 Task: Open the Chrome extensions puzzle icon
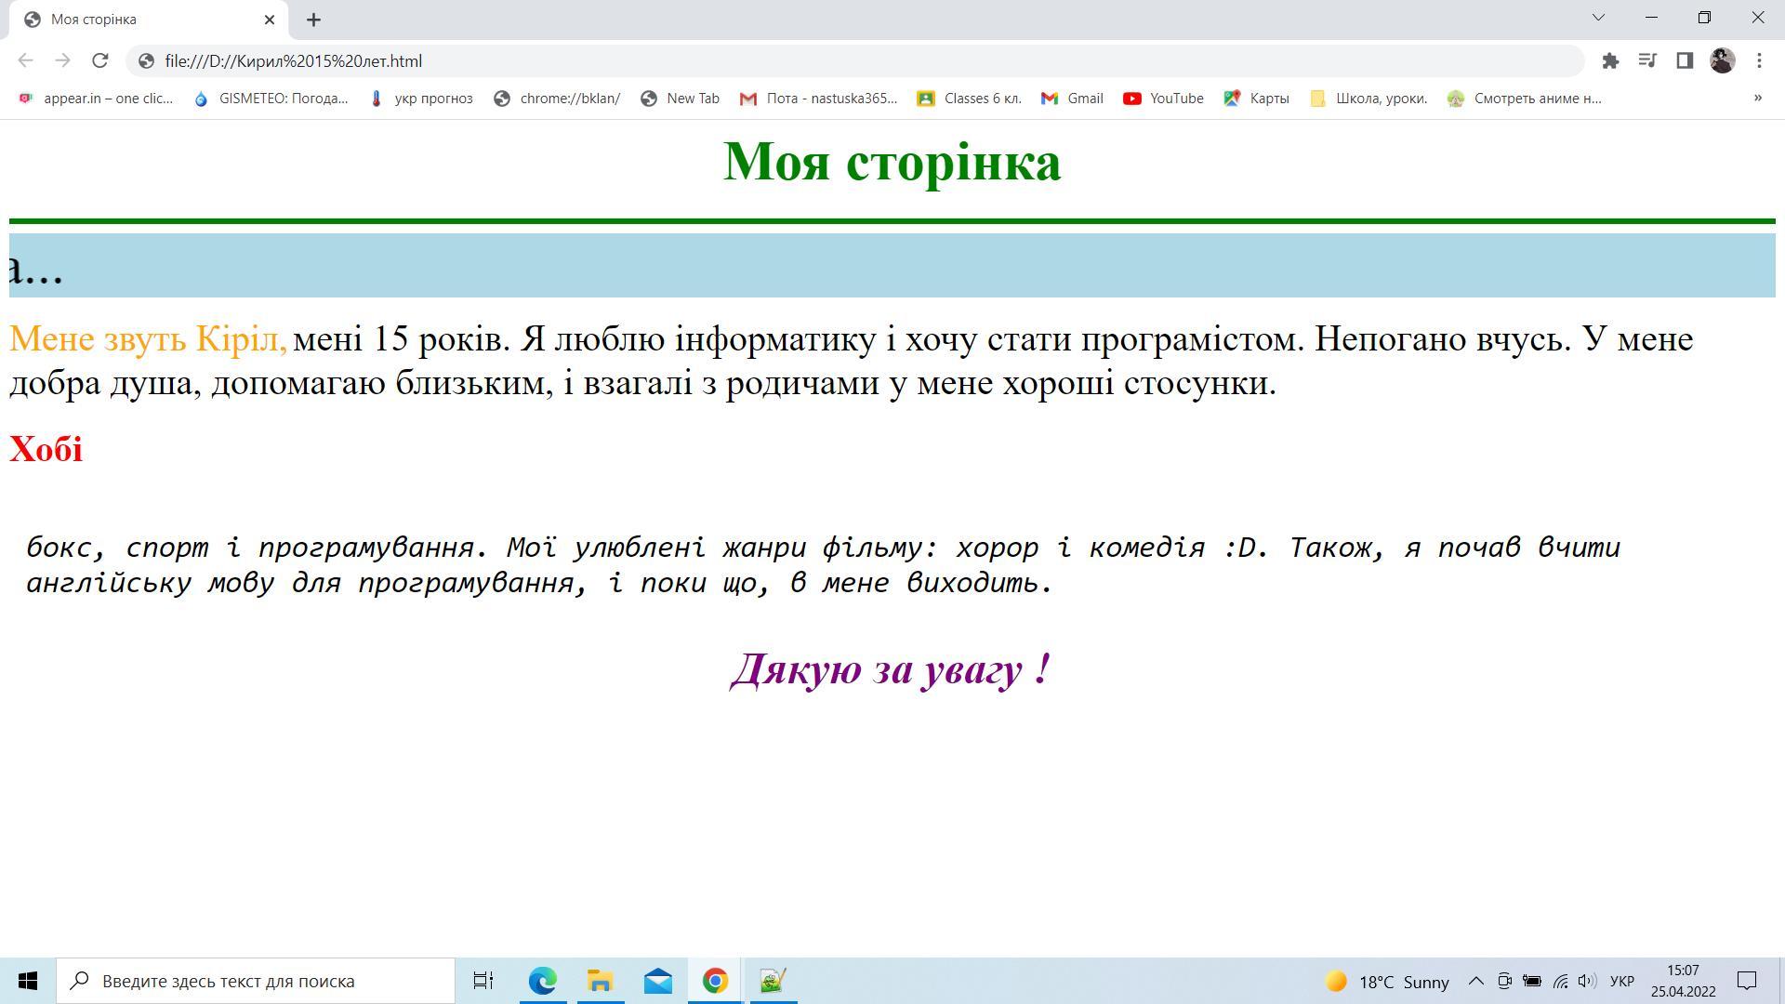[x=1610, y=60]
